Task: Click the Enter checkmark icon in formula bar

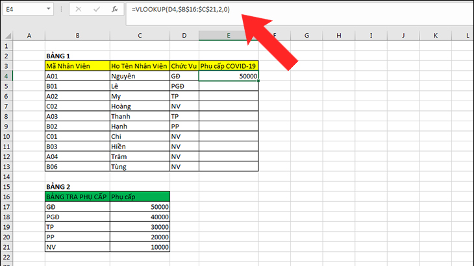Action: pyautogui.click(x=95, y=10)
